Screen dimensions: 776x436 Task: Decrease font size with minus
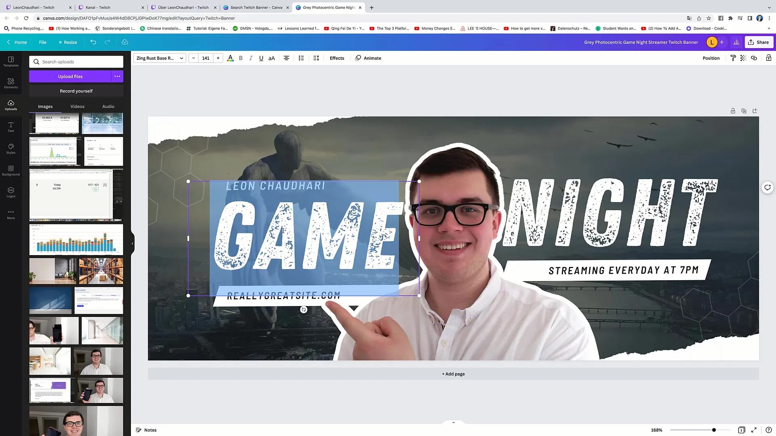(x=194, y=58)
